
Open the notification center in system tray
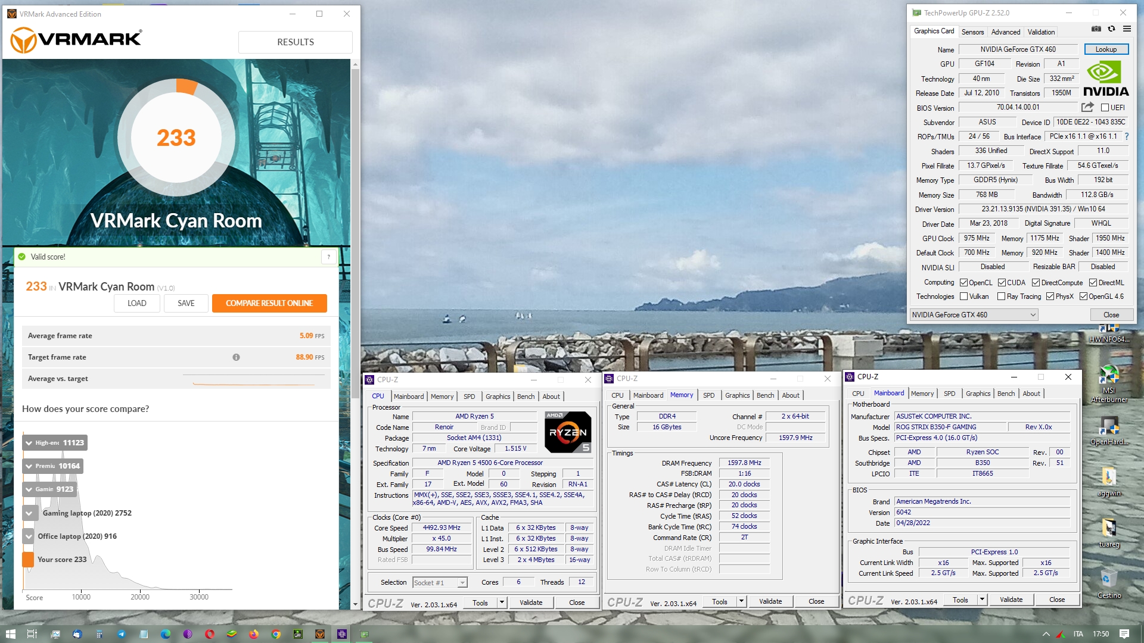[1124, 634]
